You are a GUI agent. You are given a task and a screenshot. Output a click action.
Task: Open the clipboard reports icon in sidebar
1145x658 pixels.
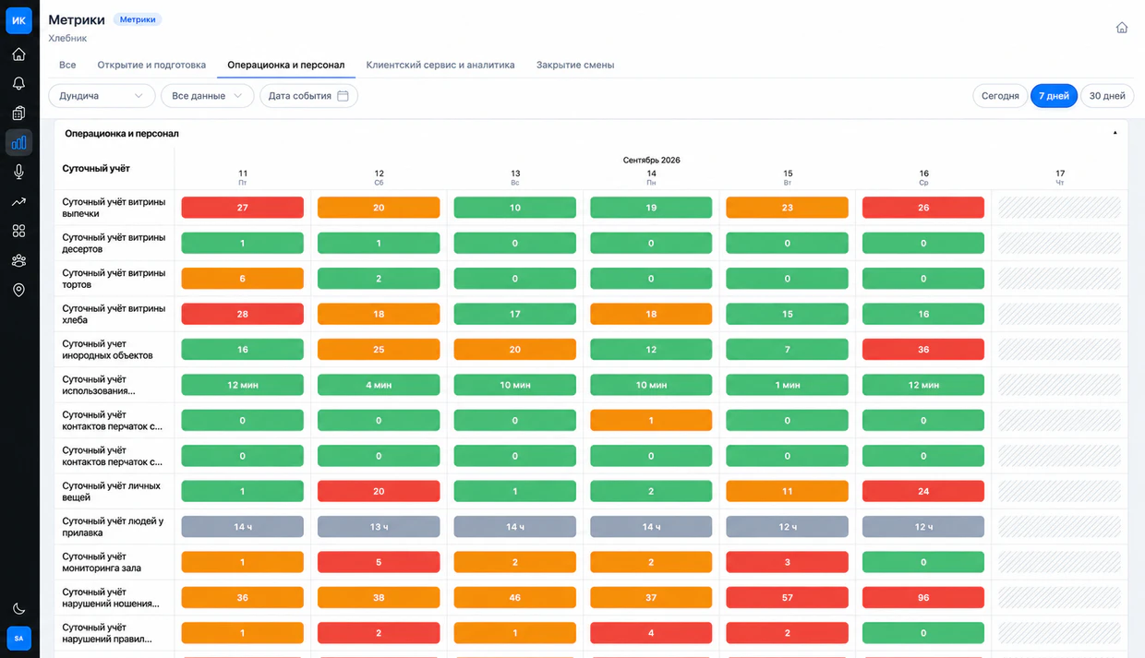[18, 114]
